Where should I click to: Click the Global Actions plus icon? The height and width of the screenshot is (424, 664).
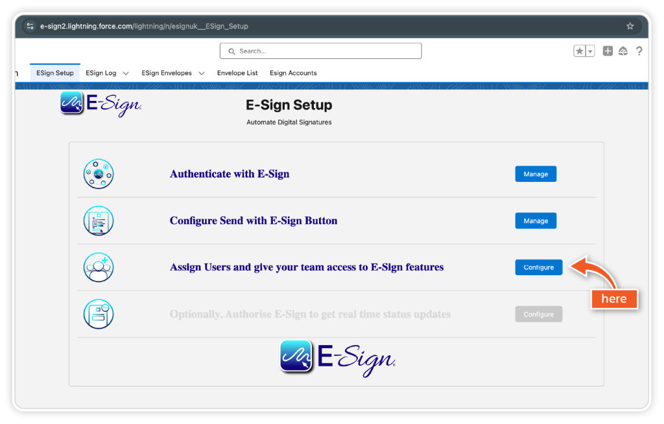[x=608, y=51]
